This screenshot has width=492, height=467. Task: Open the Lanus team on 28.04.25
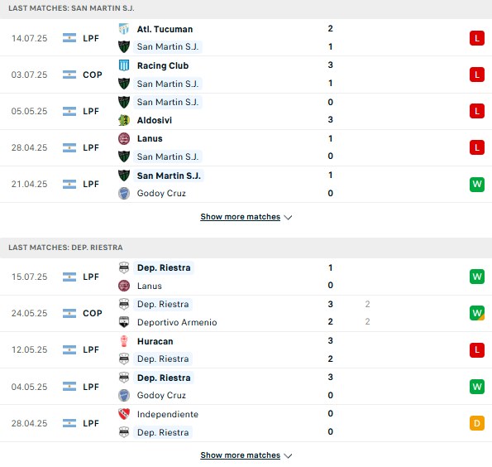(150, 138)
